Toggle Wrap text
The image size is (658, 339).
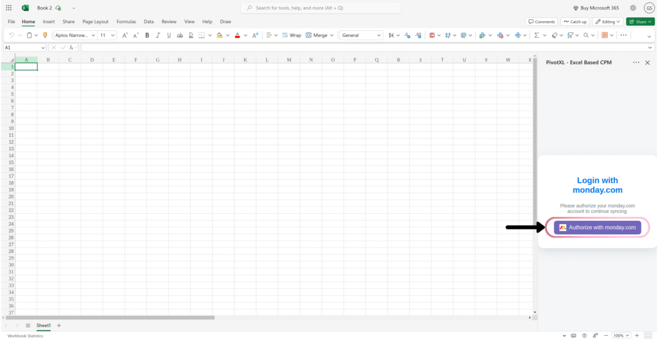click(x=292, y=35)
